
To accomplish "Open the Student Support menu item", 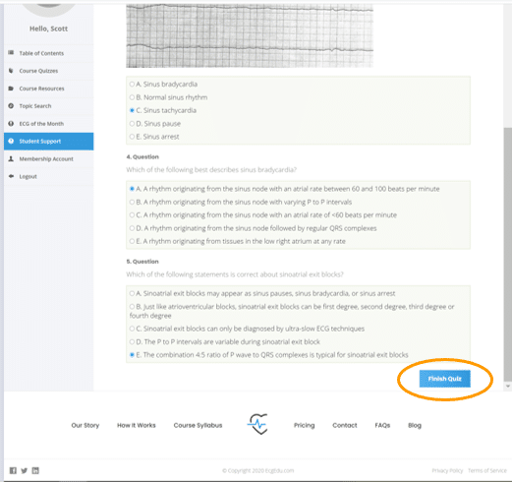I will pos(48,142).
